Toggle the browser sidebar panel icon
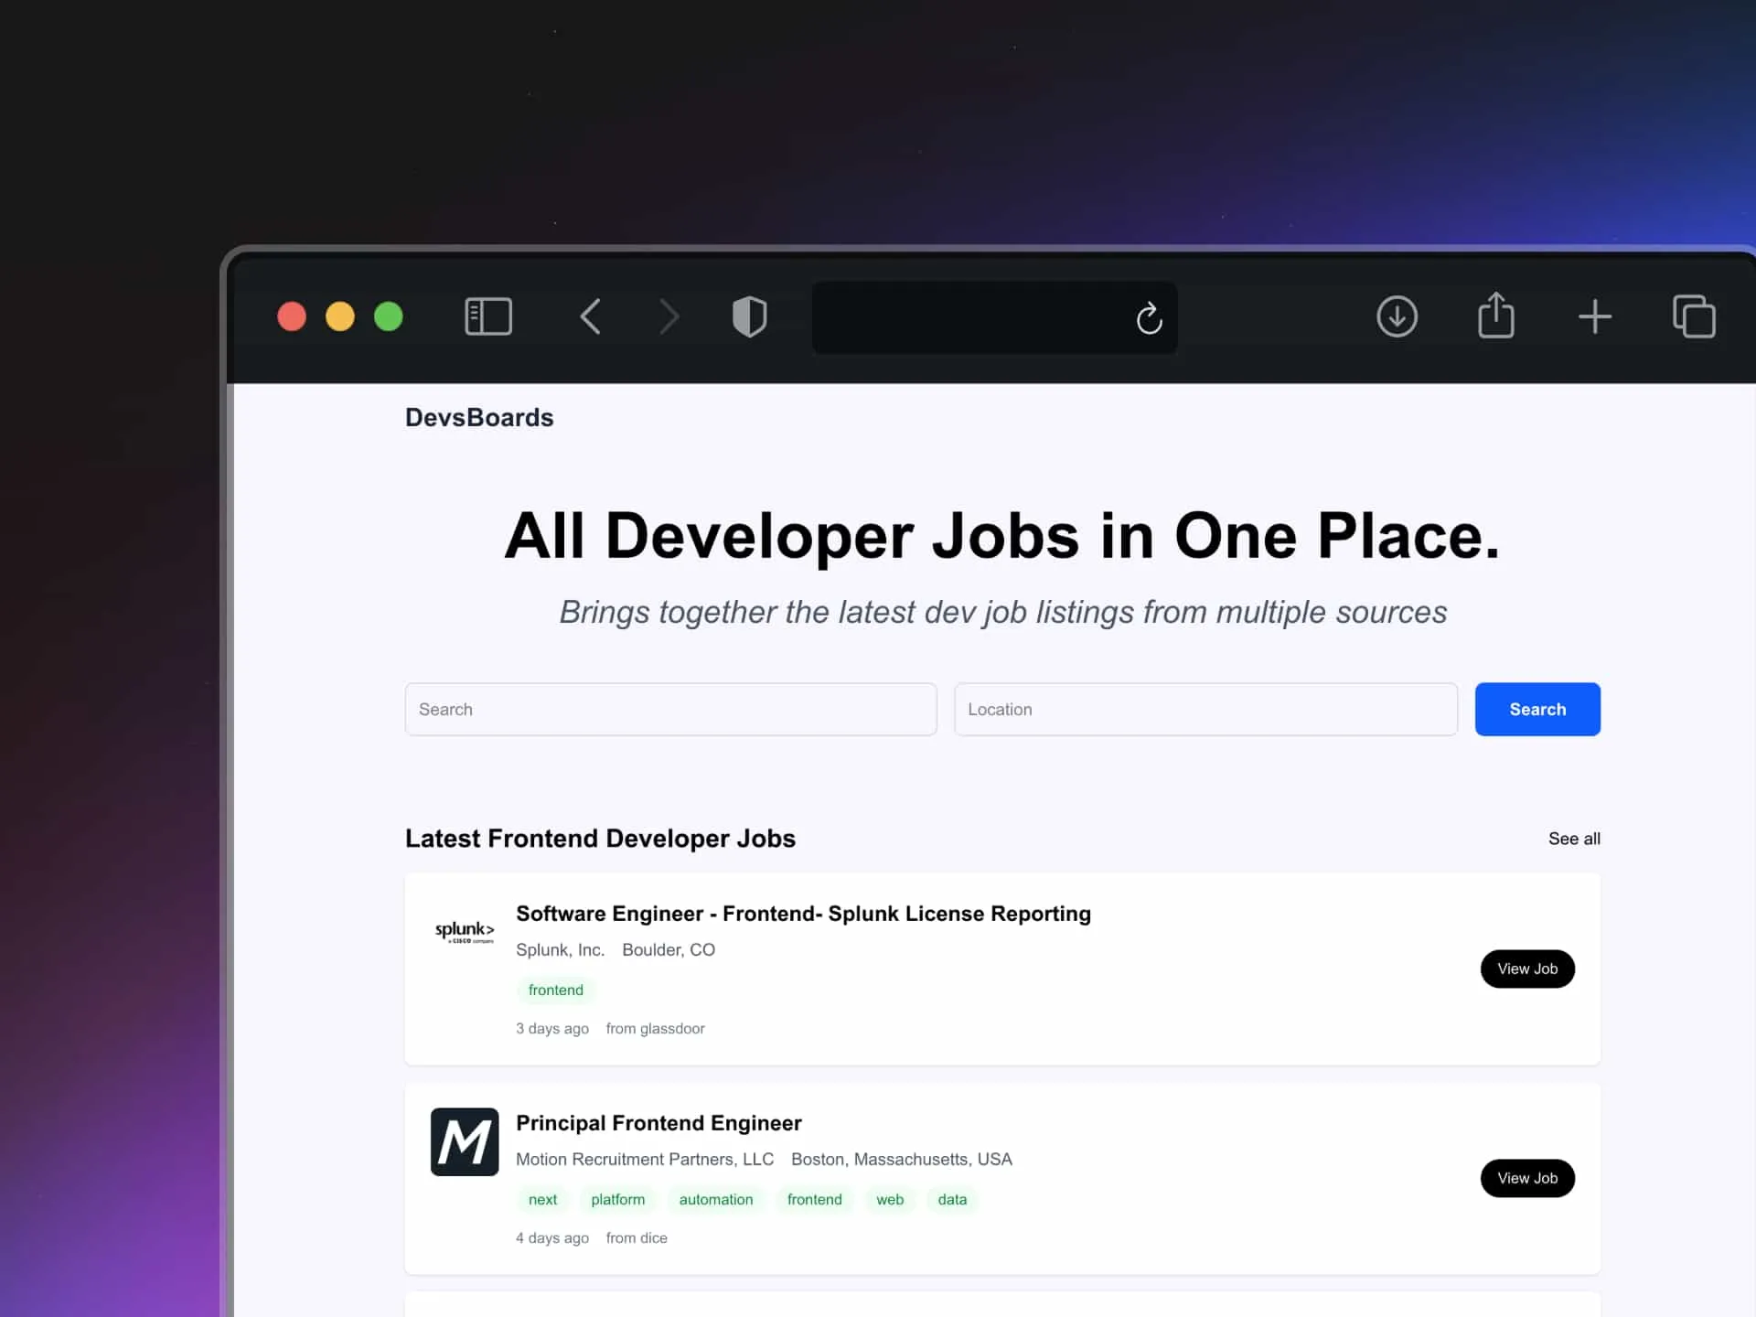Screen dimensions: 1756x1317 [x=488, y=317]
